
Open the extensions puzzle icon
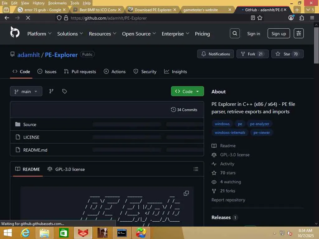tap(302, 18)
